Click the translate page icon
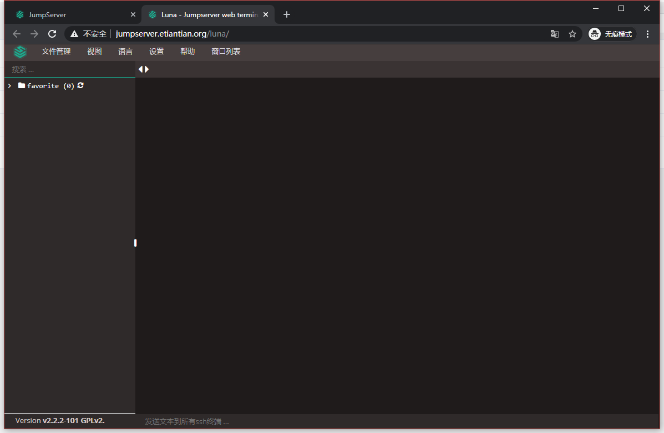This screenshot has width=664, height=433. tap(554, 34)
